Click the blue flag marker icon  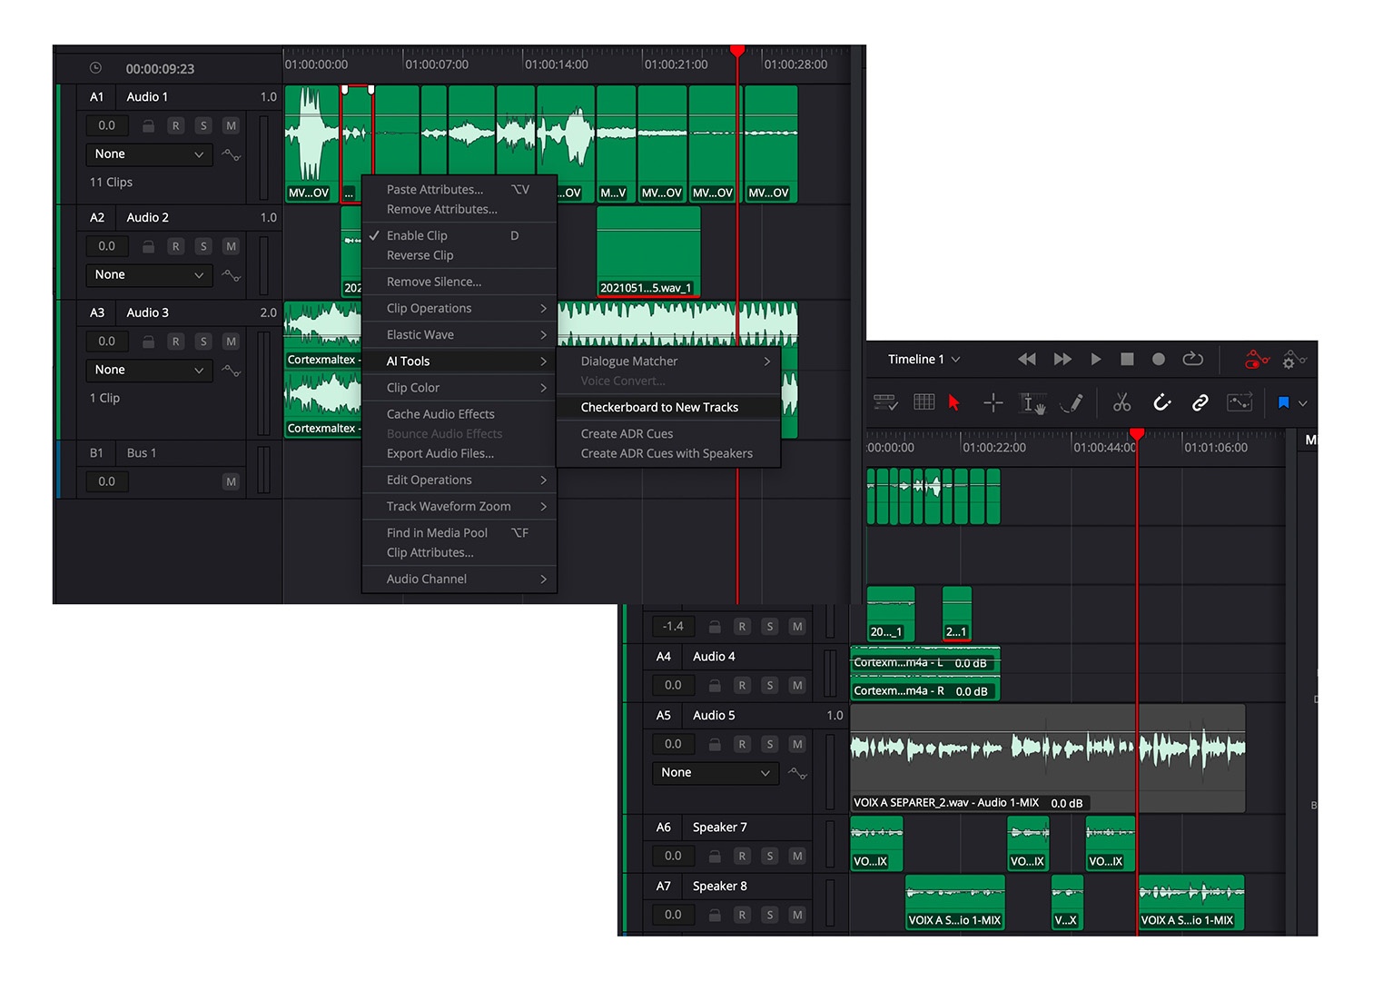1283,402
